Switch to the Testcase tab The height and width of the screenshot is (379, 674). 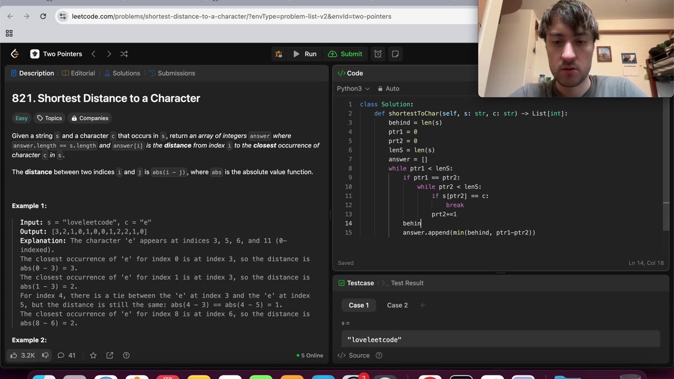click(x=356, y=283)
